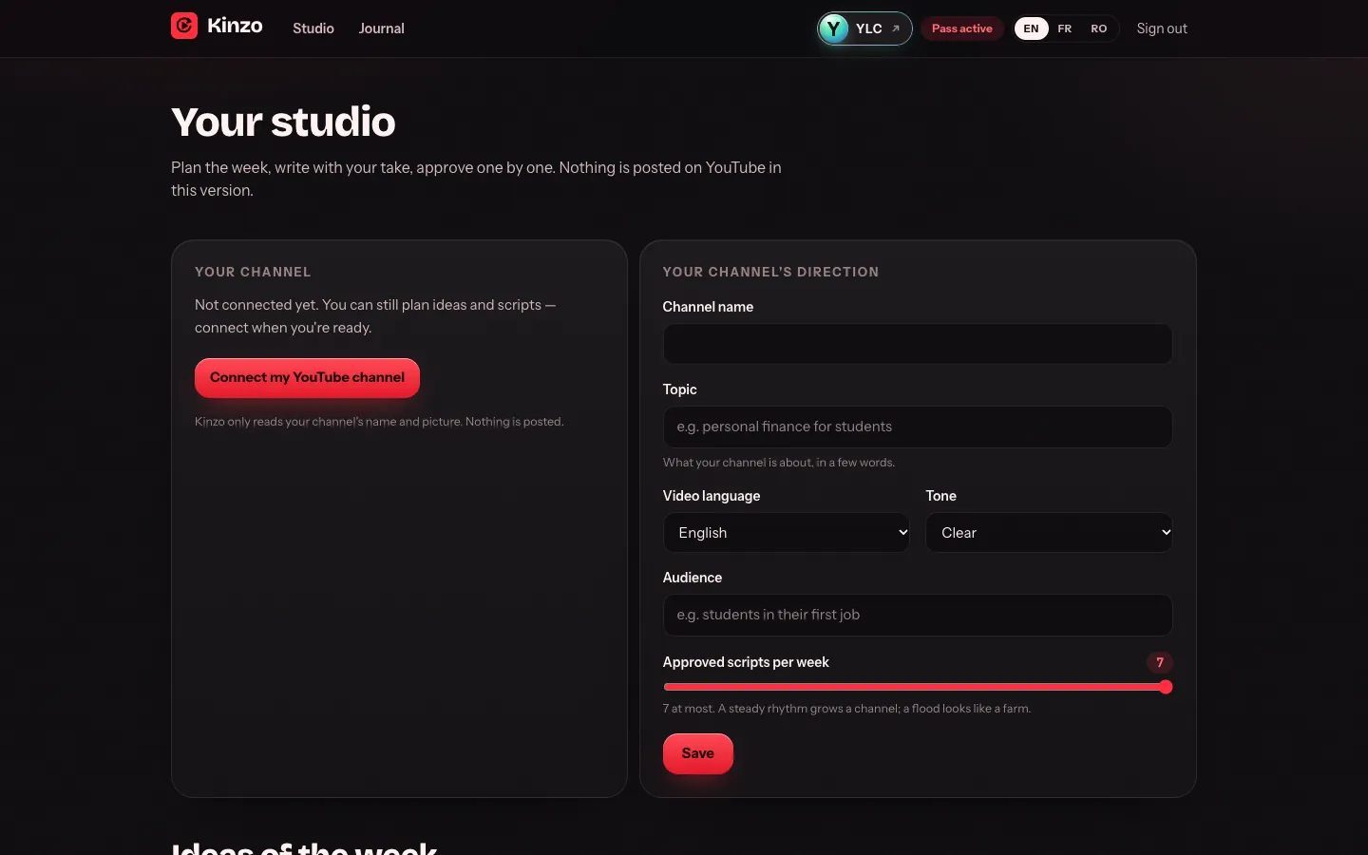
Task: Focus the Audience input field
Action: click(918, 615)
